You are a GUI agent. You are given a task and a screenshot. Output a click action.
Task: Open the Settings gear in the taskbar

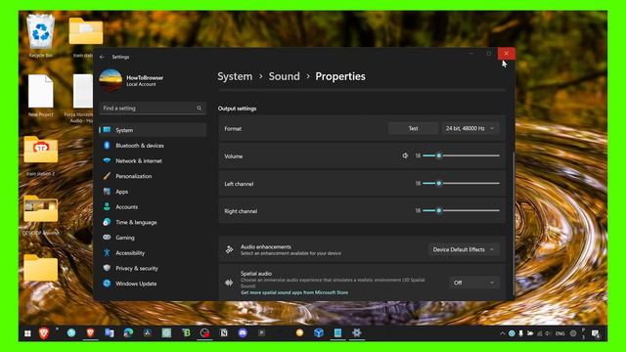click(356, 332)
